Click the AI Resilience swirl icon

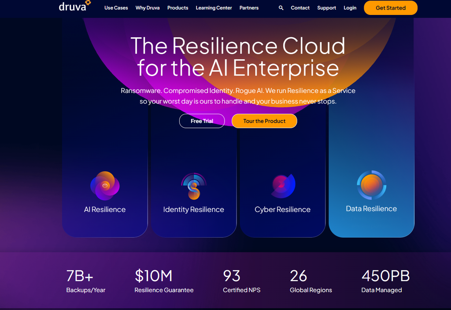pos(105,186)
